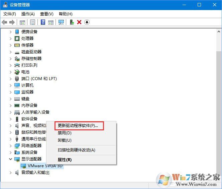Screen dimensions: 222x189
Task: Minimize the 设备管理器 window
Action: pyautogui.click(x=184, y=5)
